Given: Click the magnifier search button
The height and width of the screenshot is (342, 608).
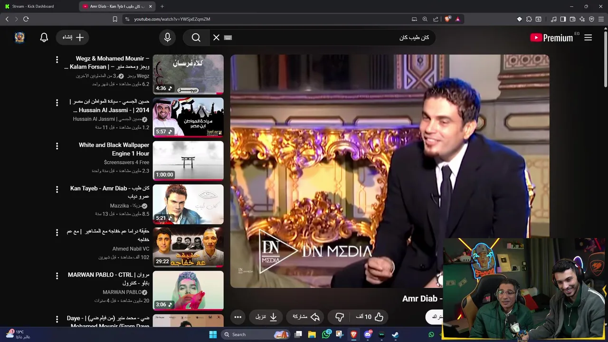Looking at the screenshot, I should [196, 38].
